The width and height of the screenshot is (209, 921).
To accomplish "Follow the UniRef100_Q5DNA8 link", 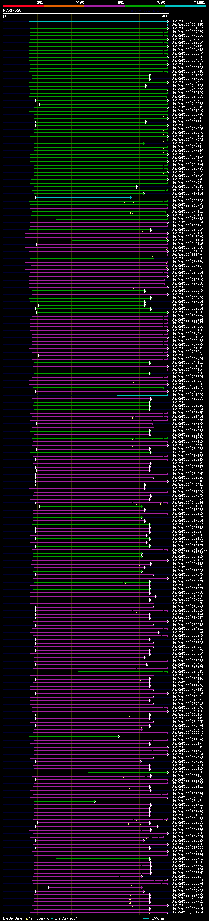I will click(x=187, y=114).
